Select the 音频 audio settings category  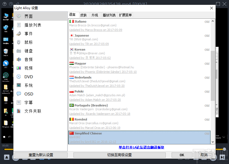click(28, 59)
